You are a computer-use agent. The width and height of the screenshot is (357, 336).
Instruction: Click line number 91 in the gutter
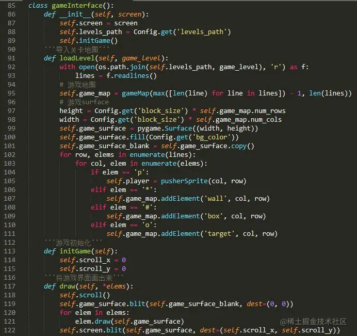coord(12,58)
